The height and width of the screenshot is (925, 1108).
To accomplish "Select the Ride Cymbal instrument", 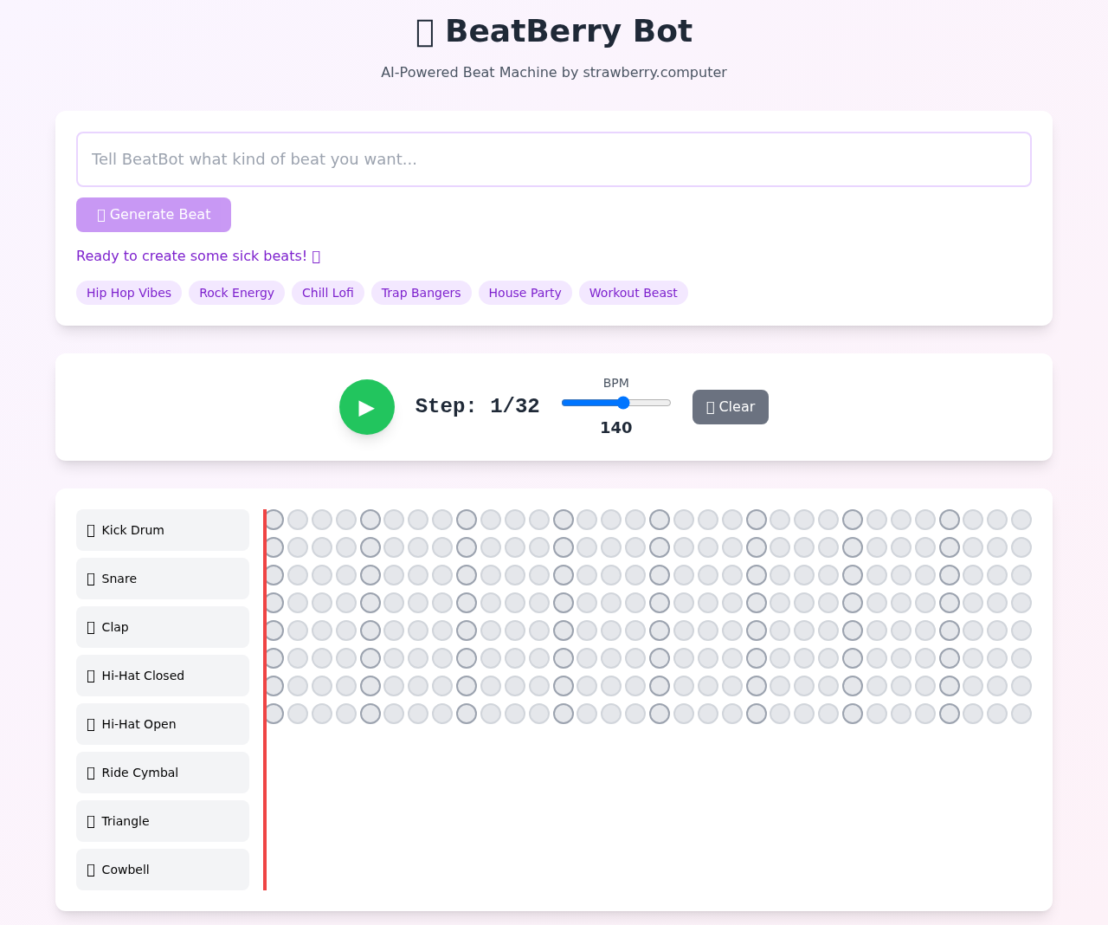I will pyautogui.click(x=162, y=773).
